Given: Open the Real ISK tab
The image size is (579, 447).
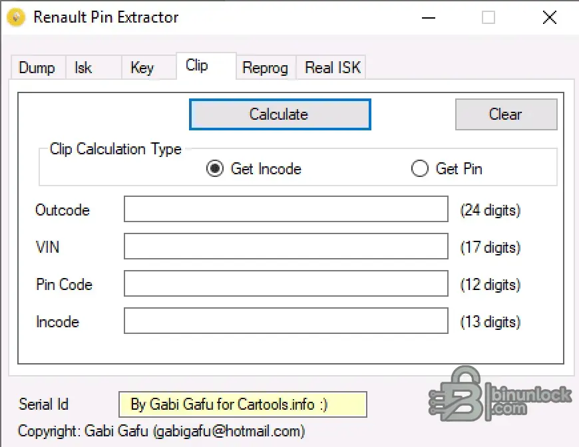Looking at the screenshot, I should (x=331, y=68).
